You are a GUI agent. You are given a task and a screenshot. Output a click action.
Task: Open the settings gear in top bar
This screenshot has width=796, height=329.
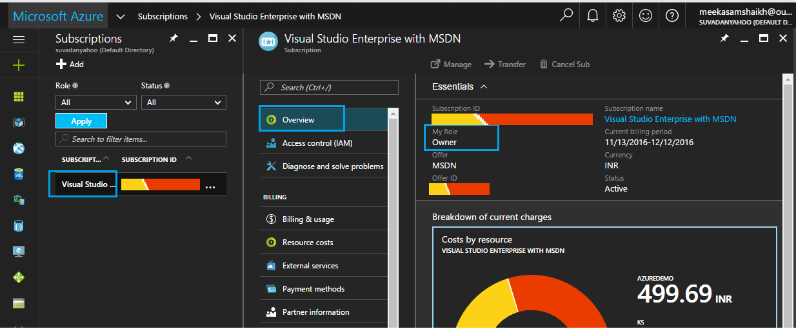tap(619, 16)
